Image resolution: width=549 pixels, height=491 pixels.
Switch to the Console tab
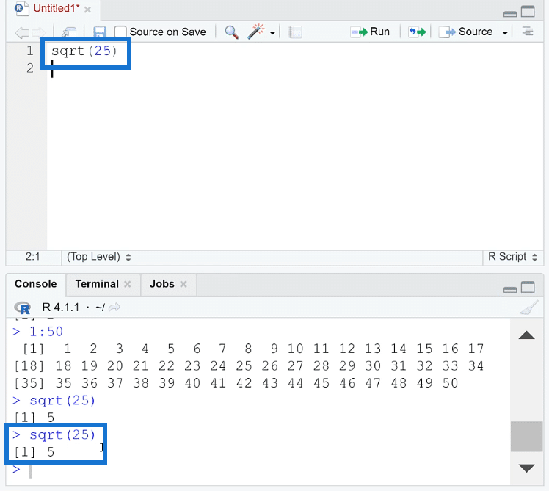(x=35, y=284)
